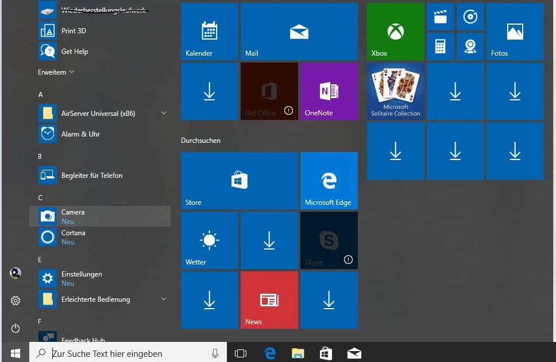Launch Mail from its tile

(299, 31)
